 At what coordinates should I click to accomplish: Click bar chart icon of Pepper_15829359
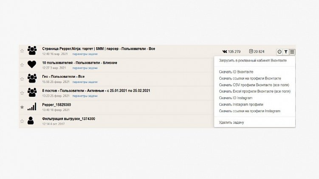(x=32, y=106)
